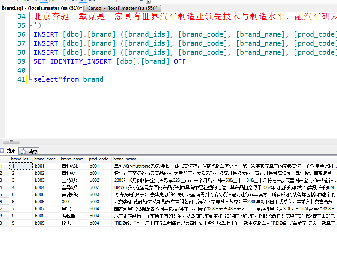Select the b002 brand_code cell
The width and height of the screenshot is (337, 253).
click(x=46, y=173)
